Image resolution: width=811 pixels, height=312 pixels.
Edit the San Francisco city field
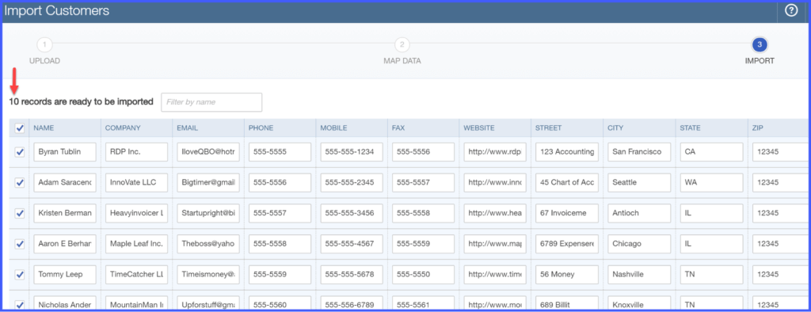coord(639,152)
